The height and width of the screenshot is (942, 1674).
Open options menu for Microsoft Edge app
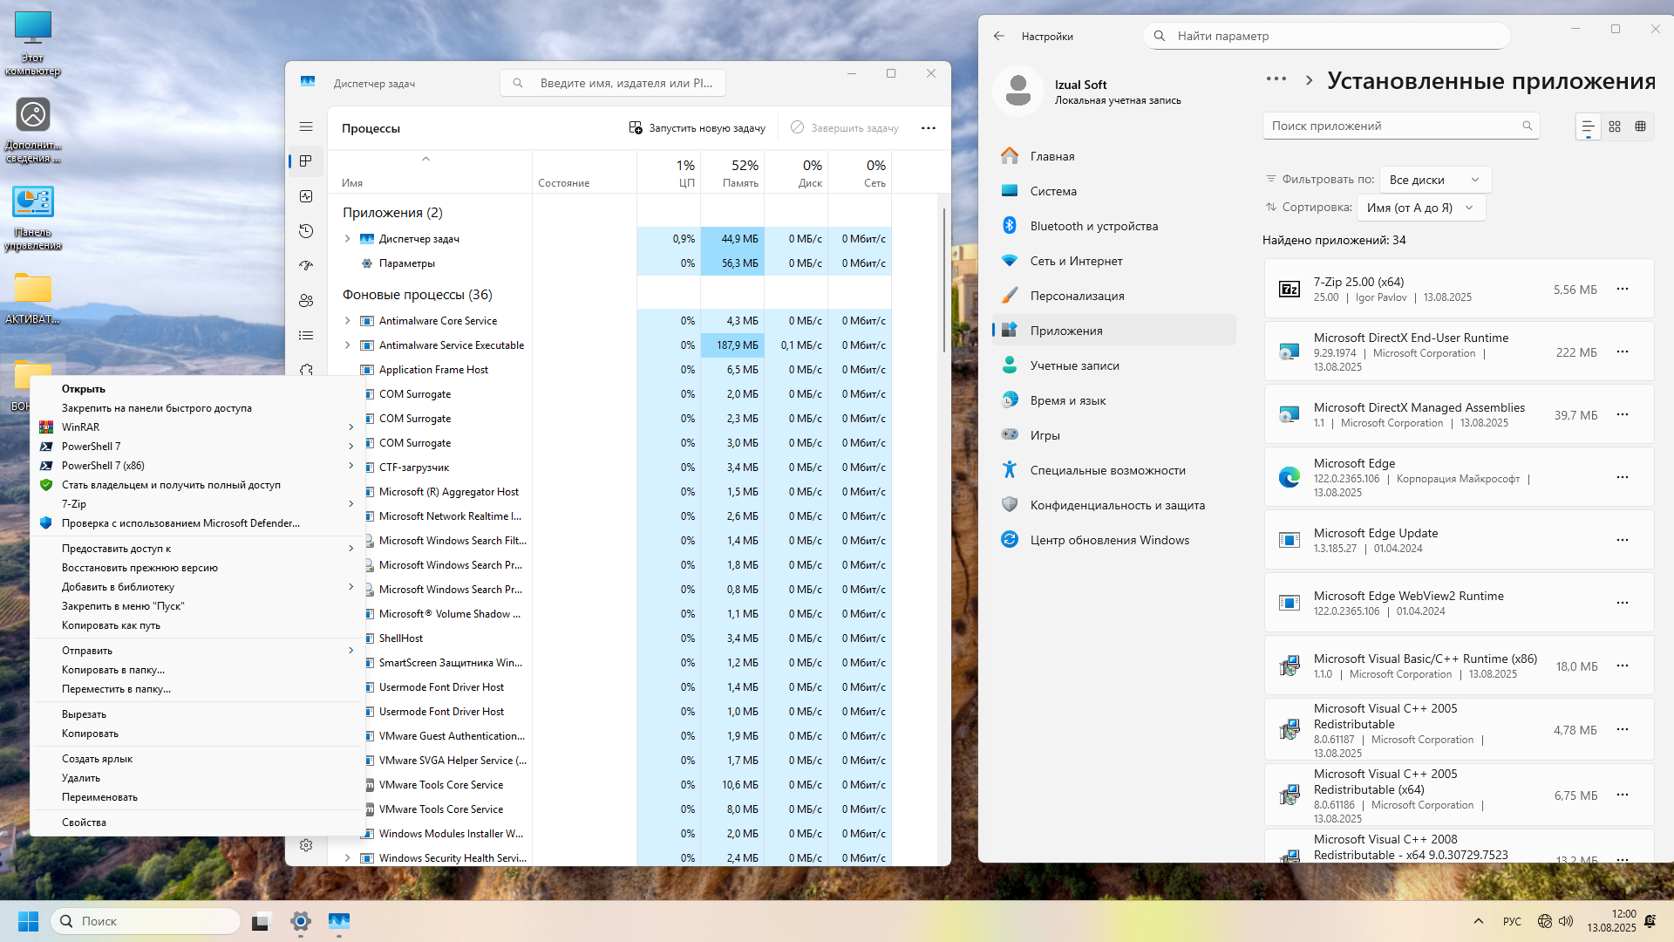click(1623, 477)
